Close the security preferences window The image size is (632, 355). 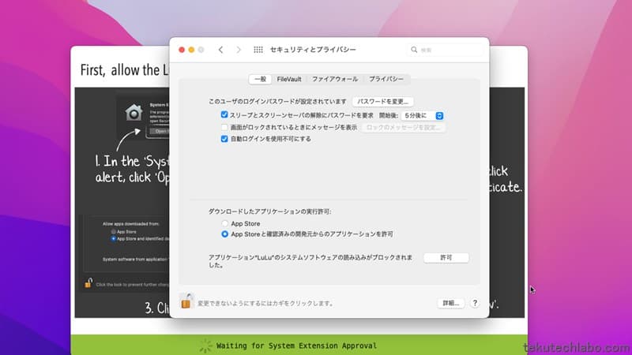click(182, 50)
